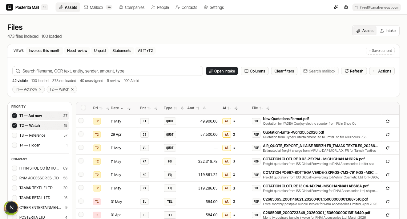
Task: Focus the file search field
Action: (107, 71)
